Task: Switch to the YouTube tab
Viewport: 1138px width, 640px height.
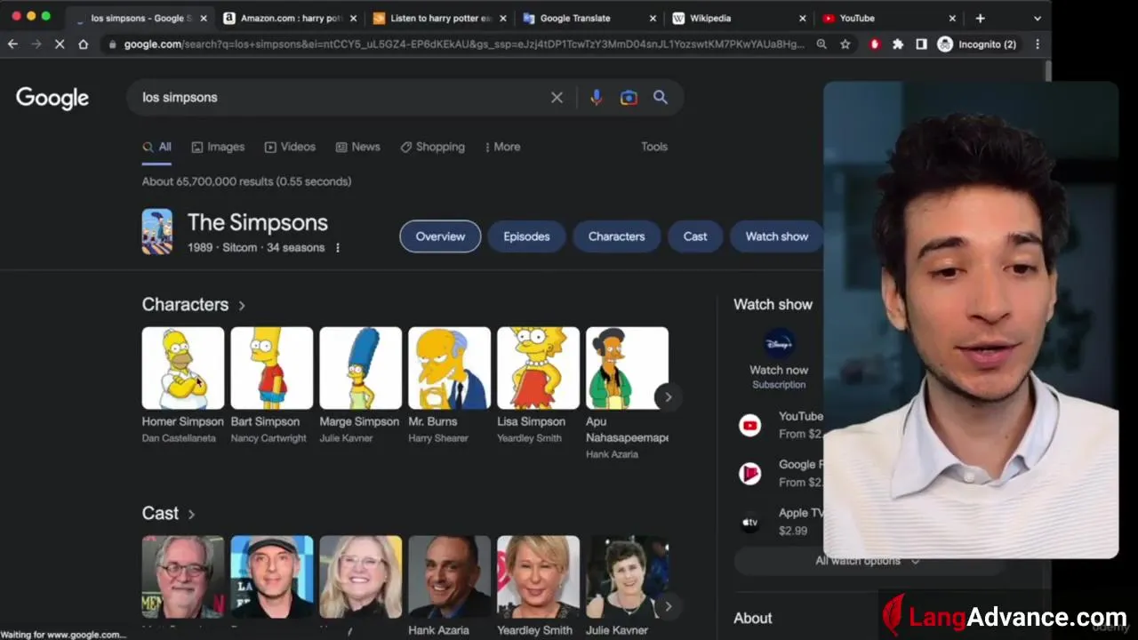Action: point(887,18)
